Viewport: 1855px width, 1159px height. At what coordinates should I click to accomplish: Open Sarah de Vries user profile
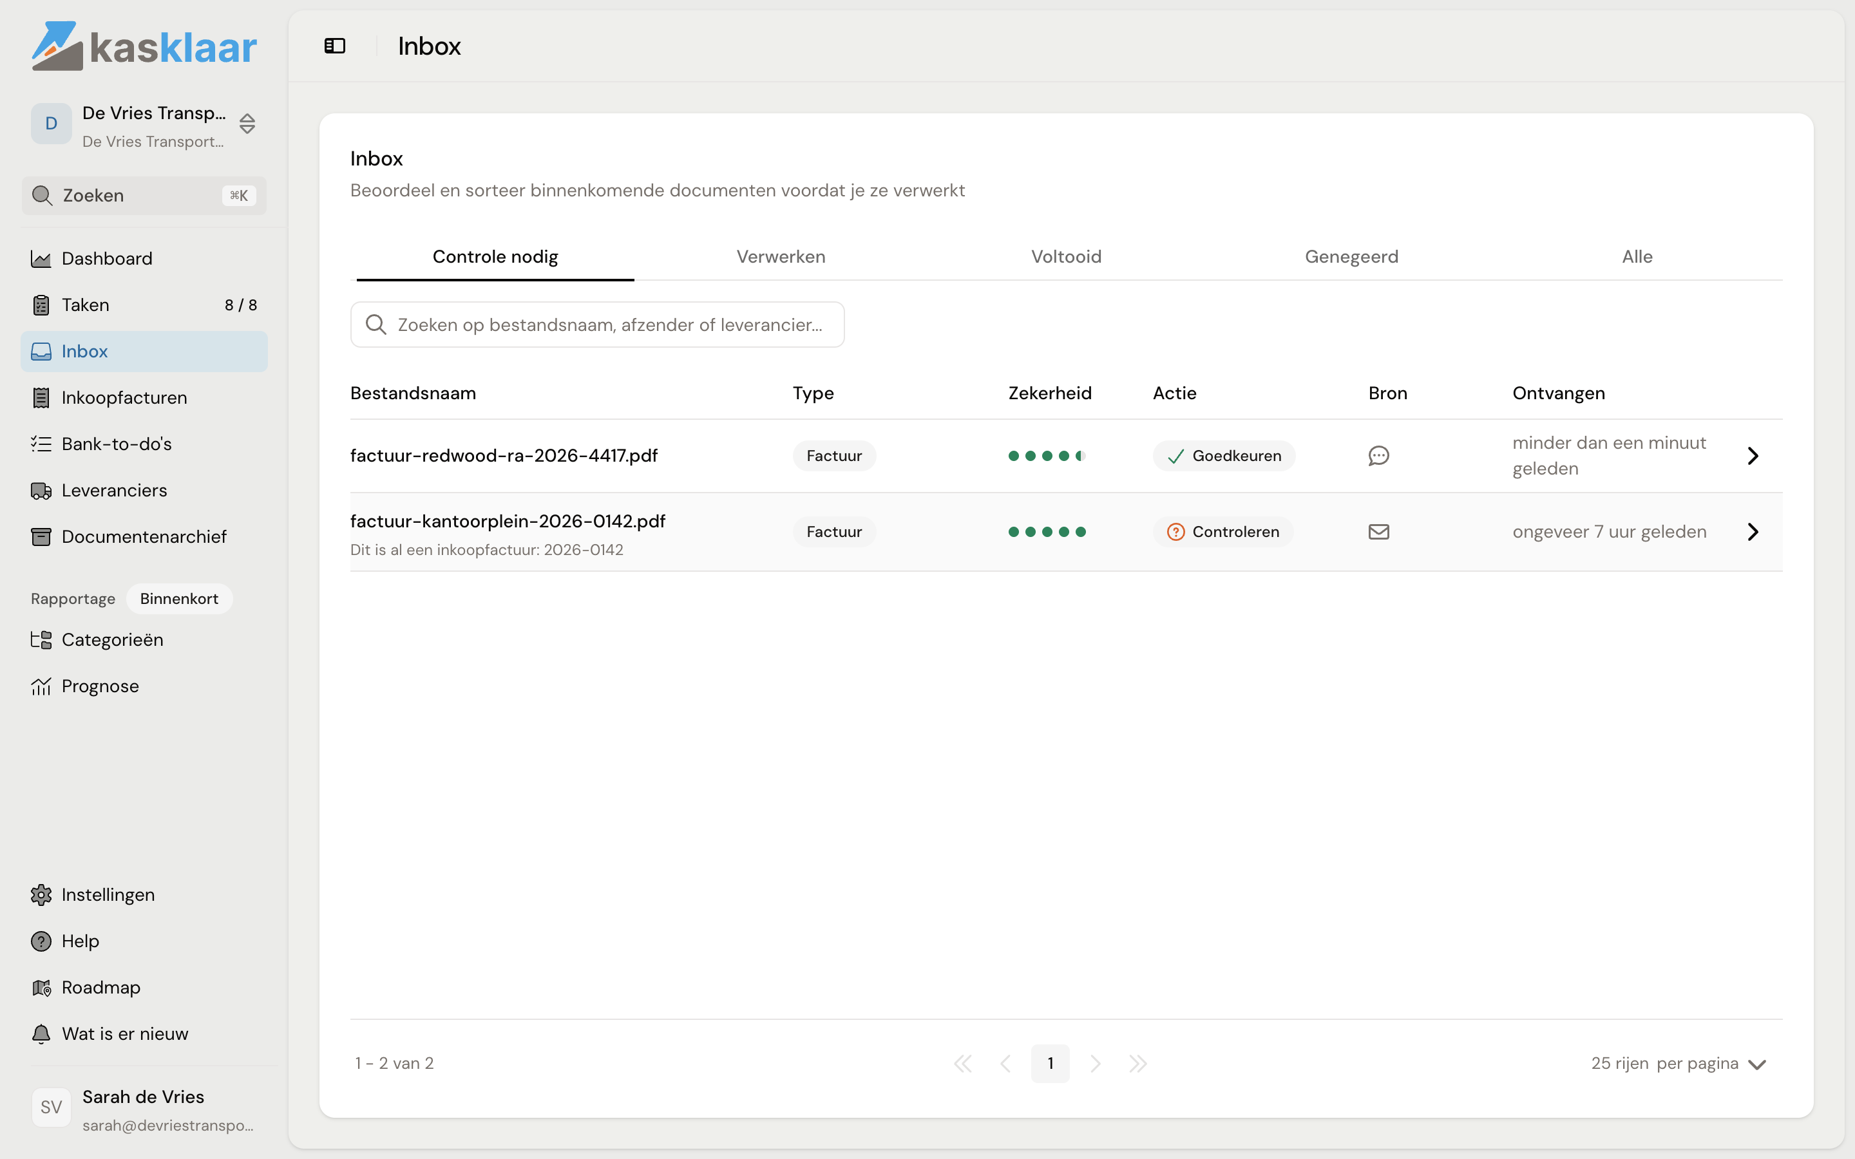[144, 1109]
